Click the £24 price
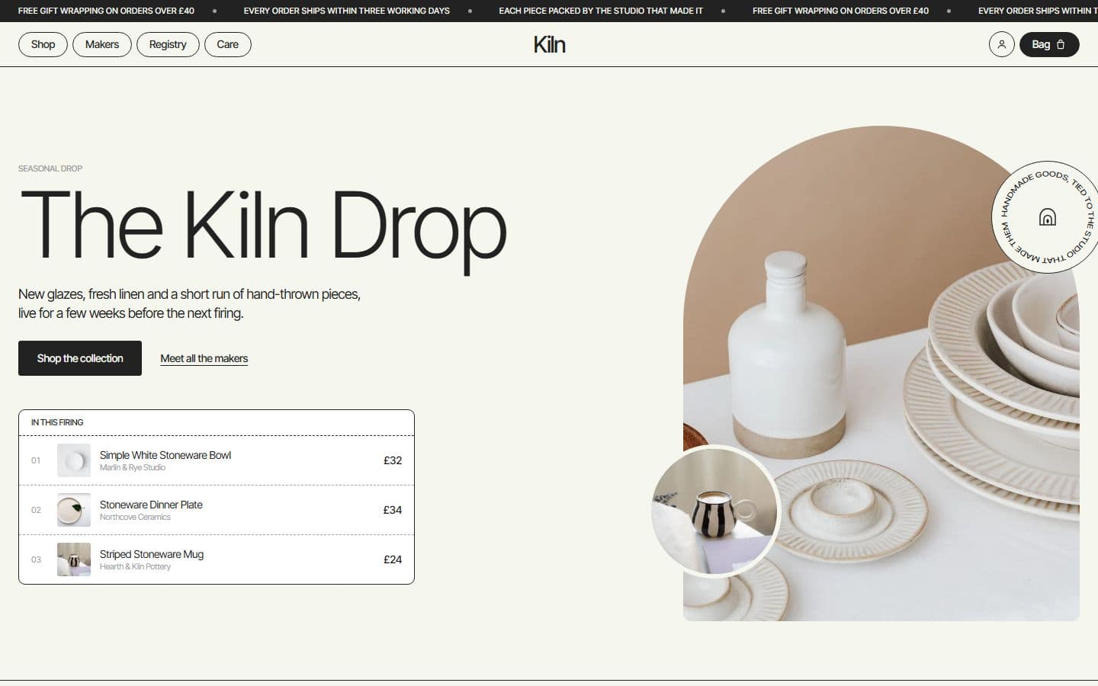This screenshot has width=1098, height=686. 393,559
